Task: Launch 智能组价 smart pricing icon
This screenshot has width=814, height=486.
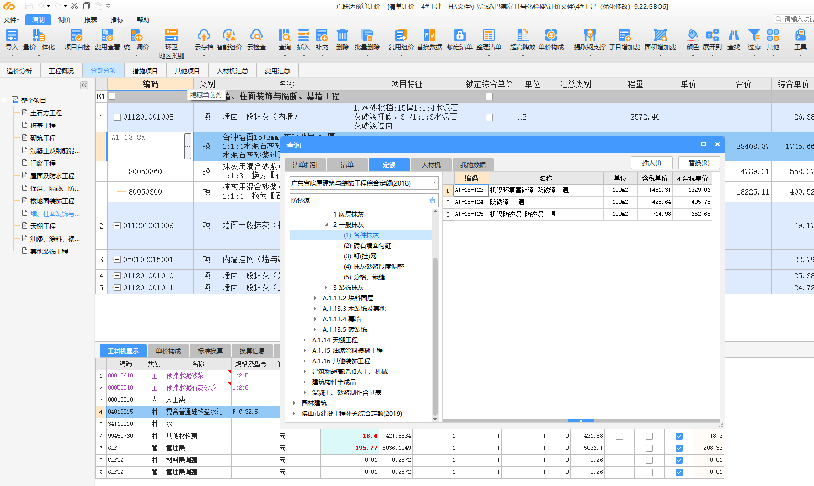Action: coord(229,36)
